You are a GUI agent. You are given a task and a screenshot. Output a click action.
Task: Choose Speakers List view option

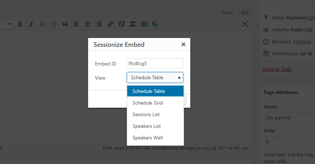pyautogui.click(x=155, y=126)
